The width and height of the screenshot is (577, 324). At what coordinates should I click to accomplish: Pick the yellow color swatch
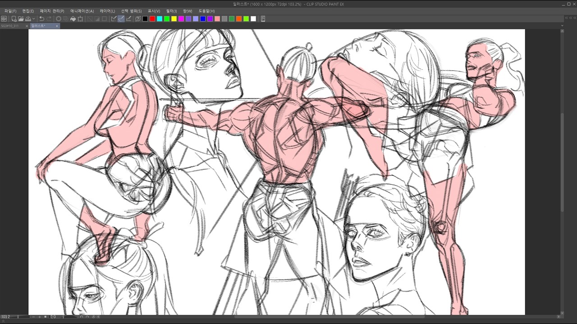click(x=174, y=18)
